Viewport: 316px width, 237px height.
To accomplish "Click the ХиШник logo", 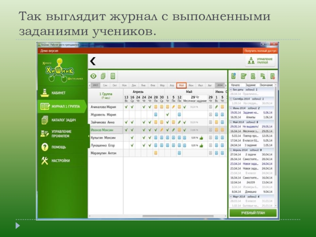I will pos(62,70).
